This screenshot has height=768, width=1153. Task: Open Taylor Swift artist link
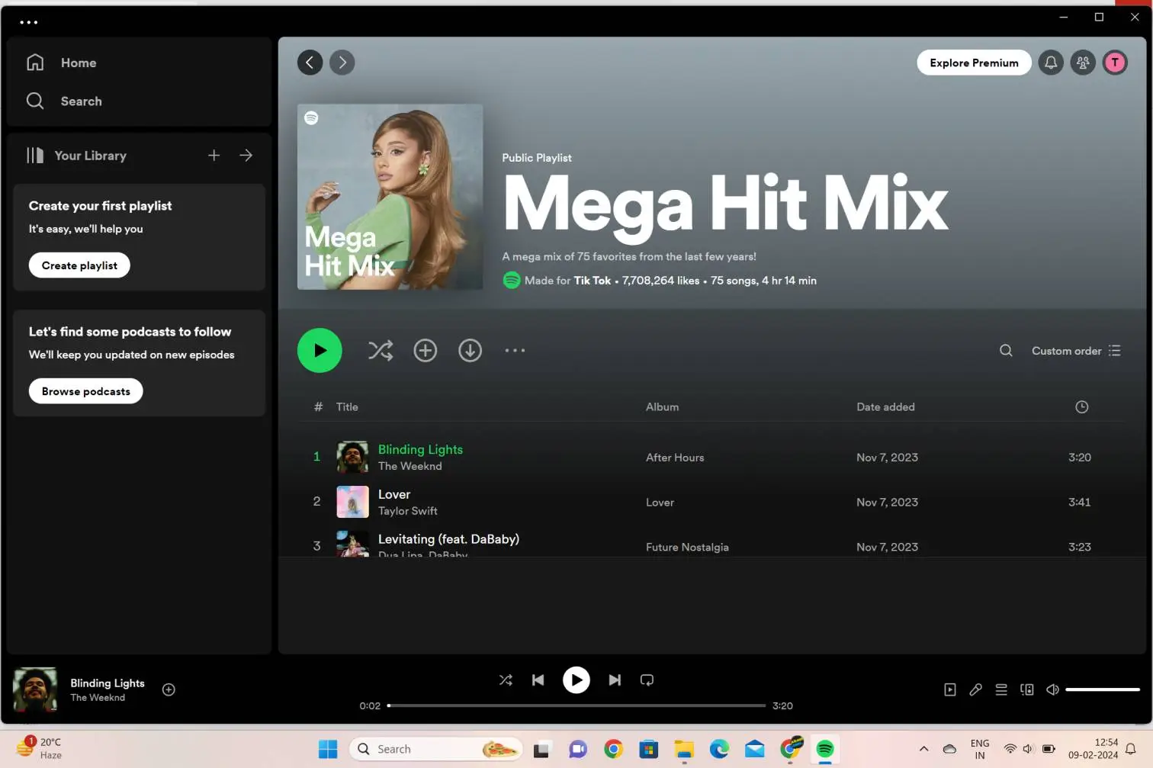point(408,511)
